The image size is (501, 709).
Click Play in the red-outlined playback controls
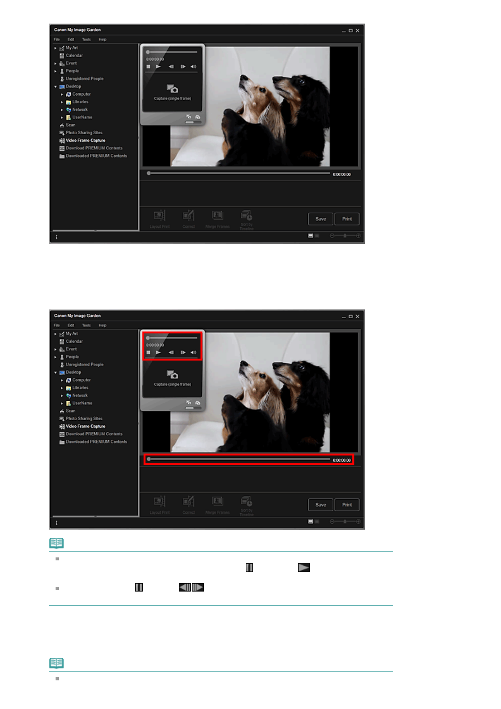click(158, 352)
